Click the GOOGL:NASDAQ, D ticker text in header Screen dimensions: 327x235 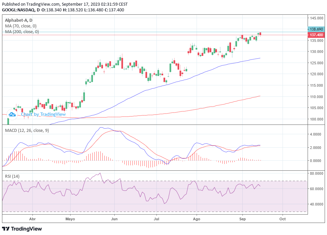point(21,10)
